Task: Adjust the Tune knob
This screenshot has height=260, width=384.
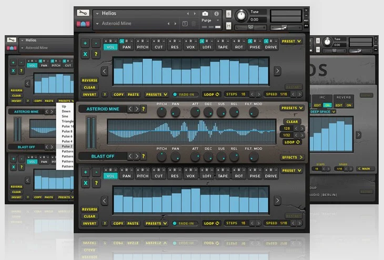Action: click(241, 16)
